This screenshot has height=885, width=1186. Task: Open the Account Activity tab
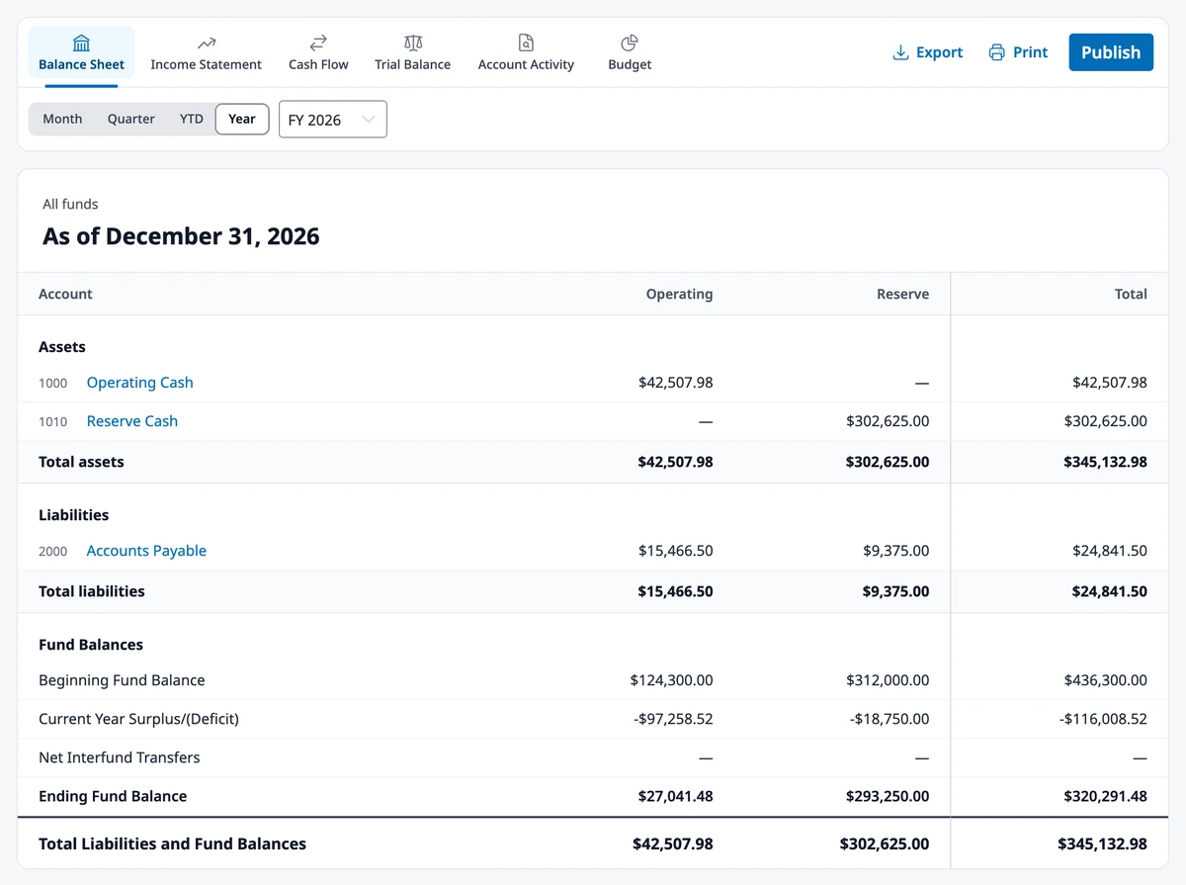(x=526, y=53)
